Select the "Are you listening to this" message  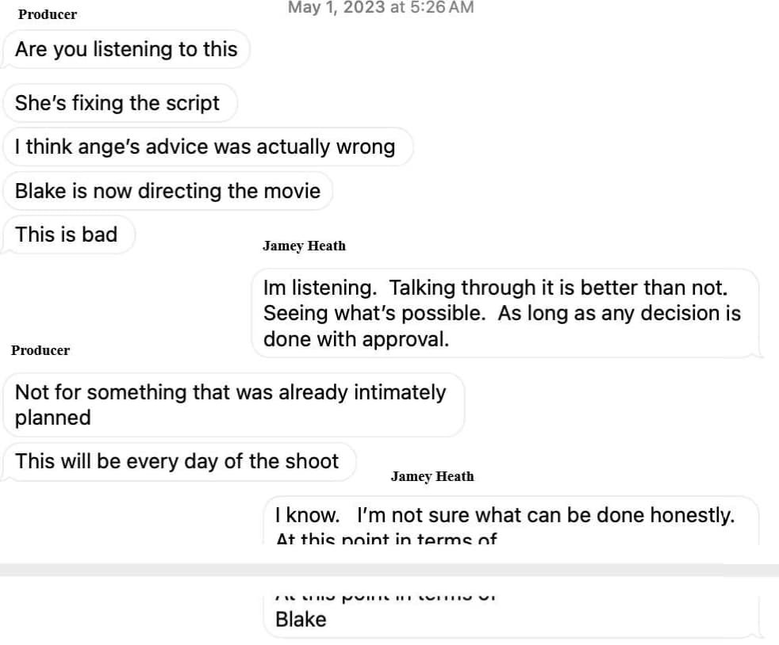click(126, 49)
